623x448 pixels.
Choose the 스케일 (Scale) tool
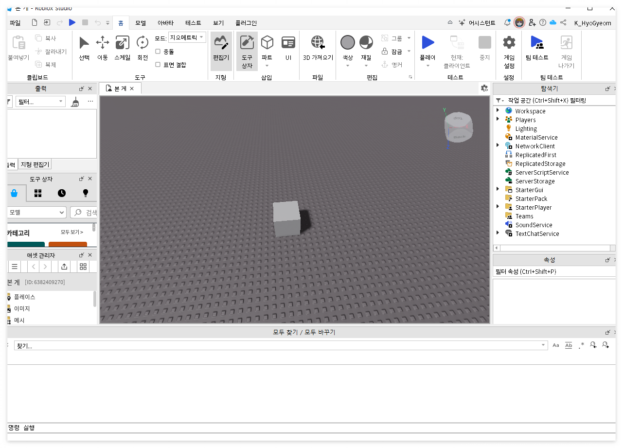pyautogui.click(x=122, y=49)
